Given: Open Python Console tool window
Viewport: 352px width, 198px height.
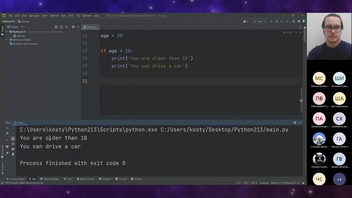Looking at the screenshot, I should tap(86, 179).
